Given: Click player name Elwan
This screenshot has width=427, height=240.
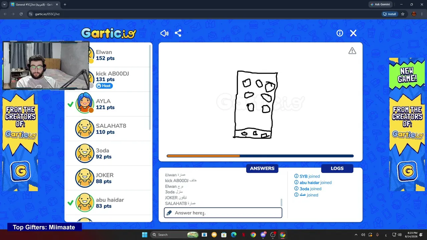Looking at the screenshot, I should pyautogui.click(x=104, y=52).
